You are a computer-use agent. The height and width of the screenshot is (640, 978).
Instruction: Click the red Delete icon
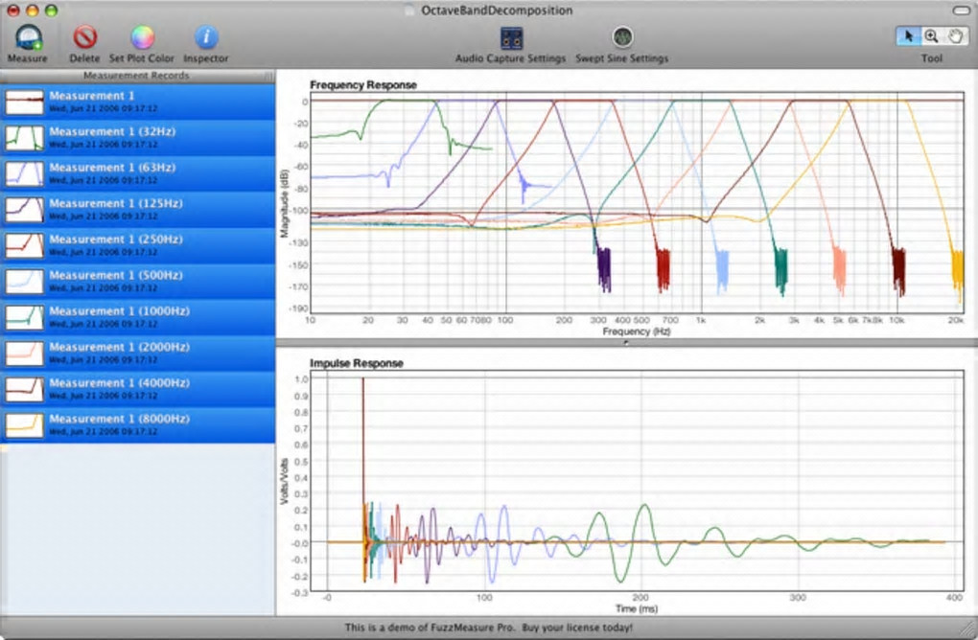click(85, 38)
